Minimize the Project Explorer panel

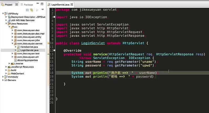pos(38,3)
